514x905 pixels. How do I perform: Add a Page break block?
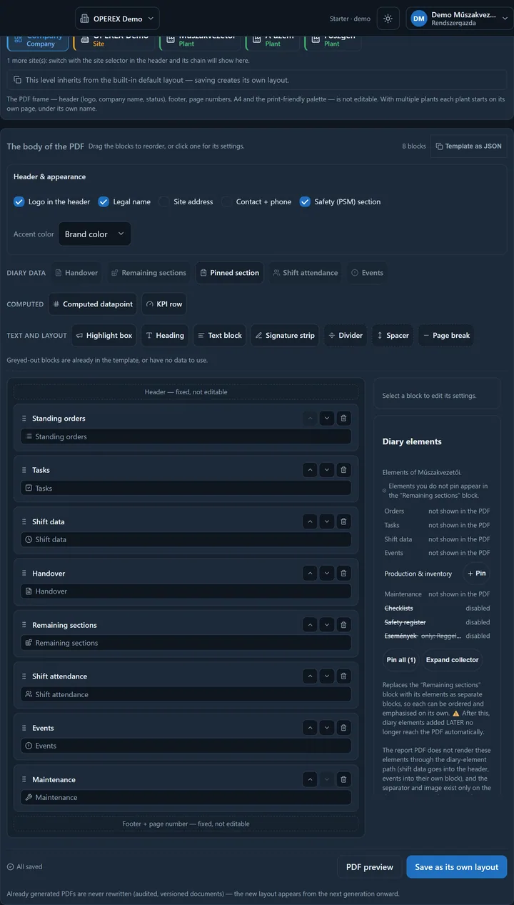tap(446, 336)
